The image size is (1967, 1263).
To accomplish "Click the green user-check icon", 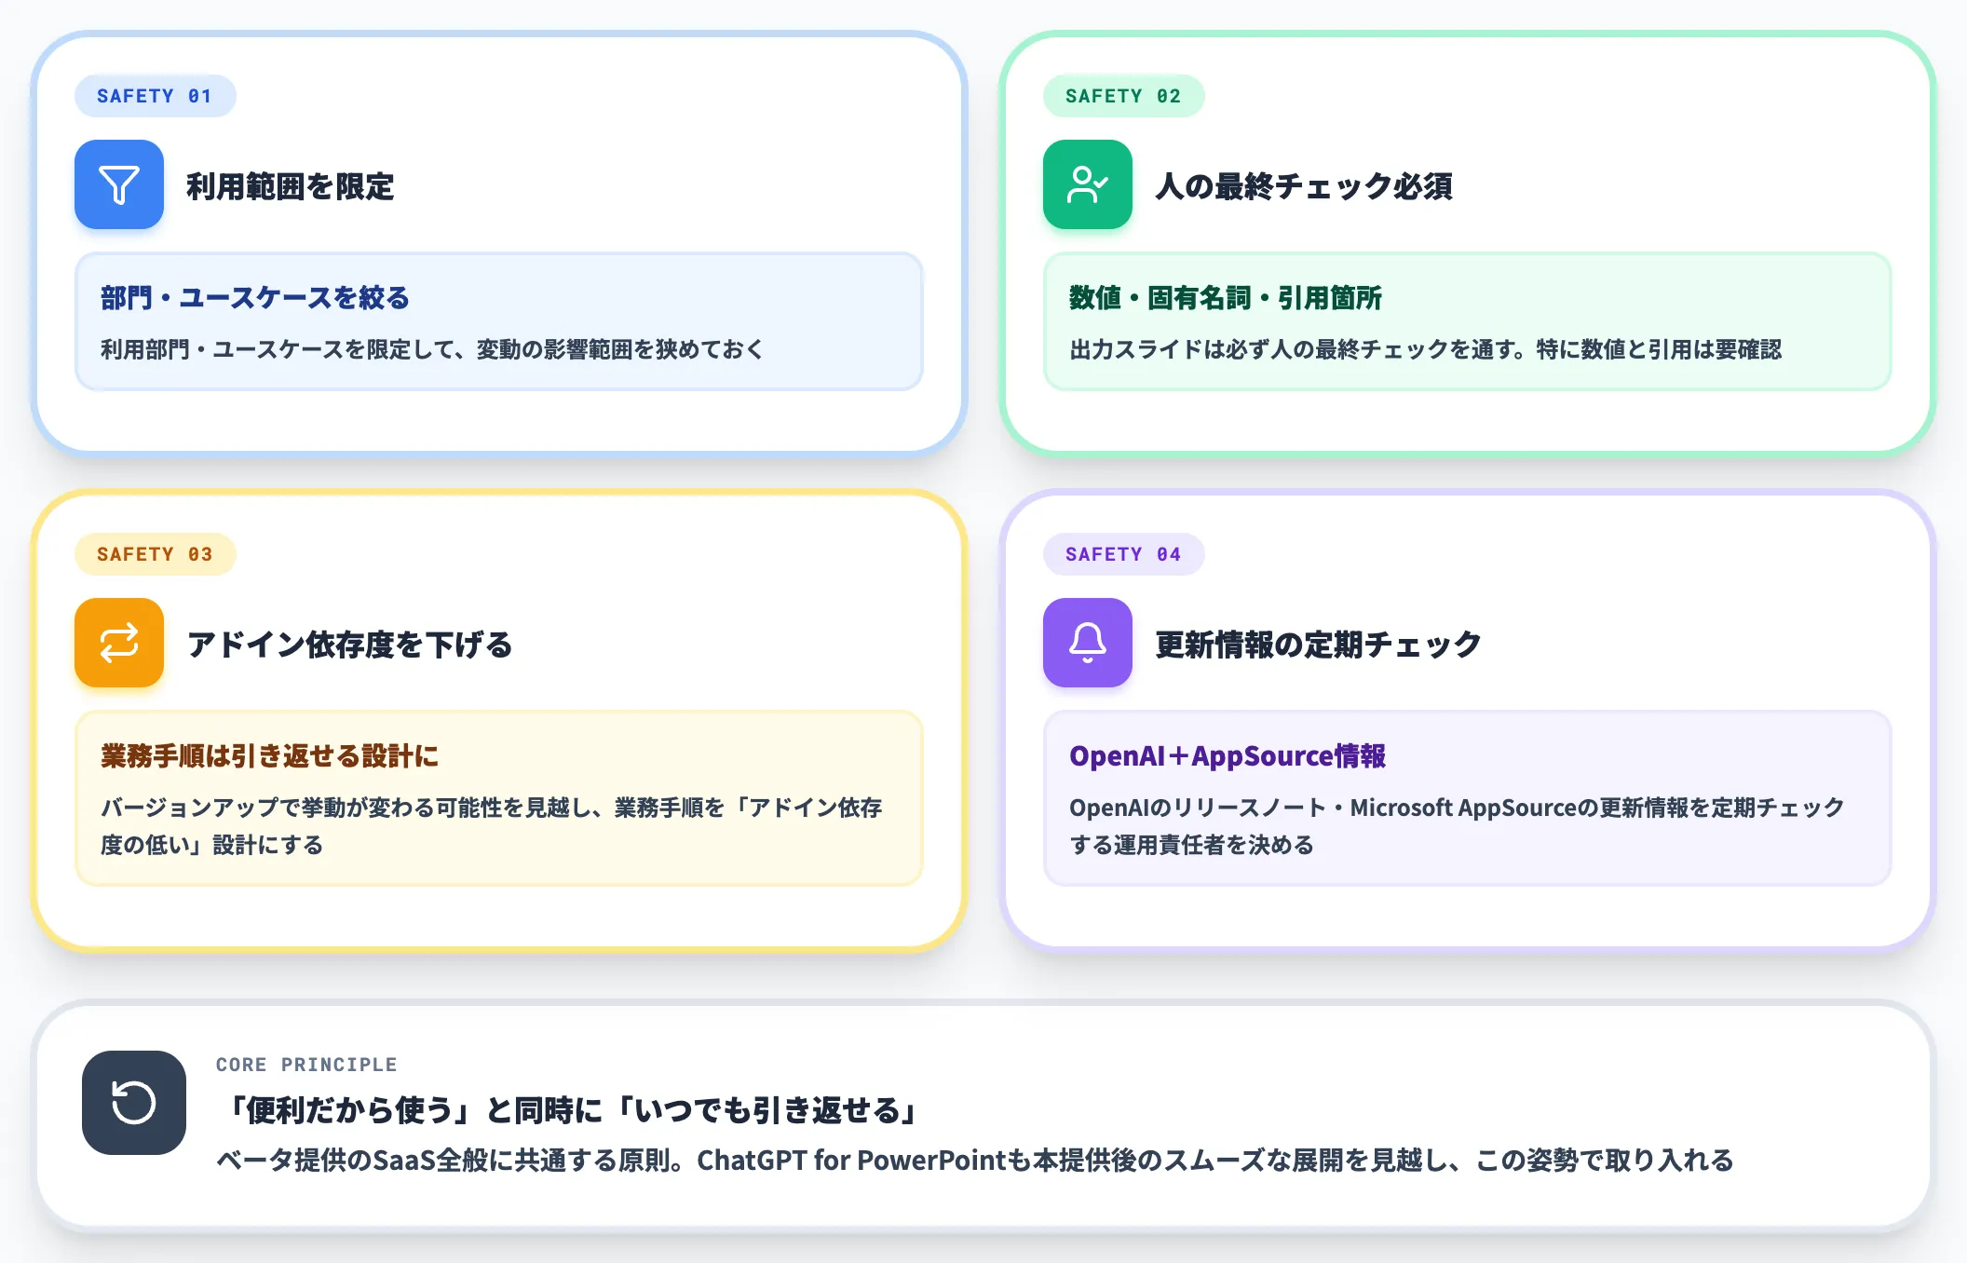I will pos(1088,184).
